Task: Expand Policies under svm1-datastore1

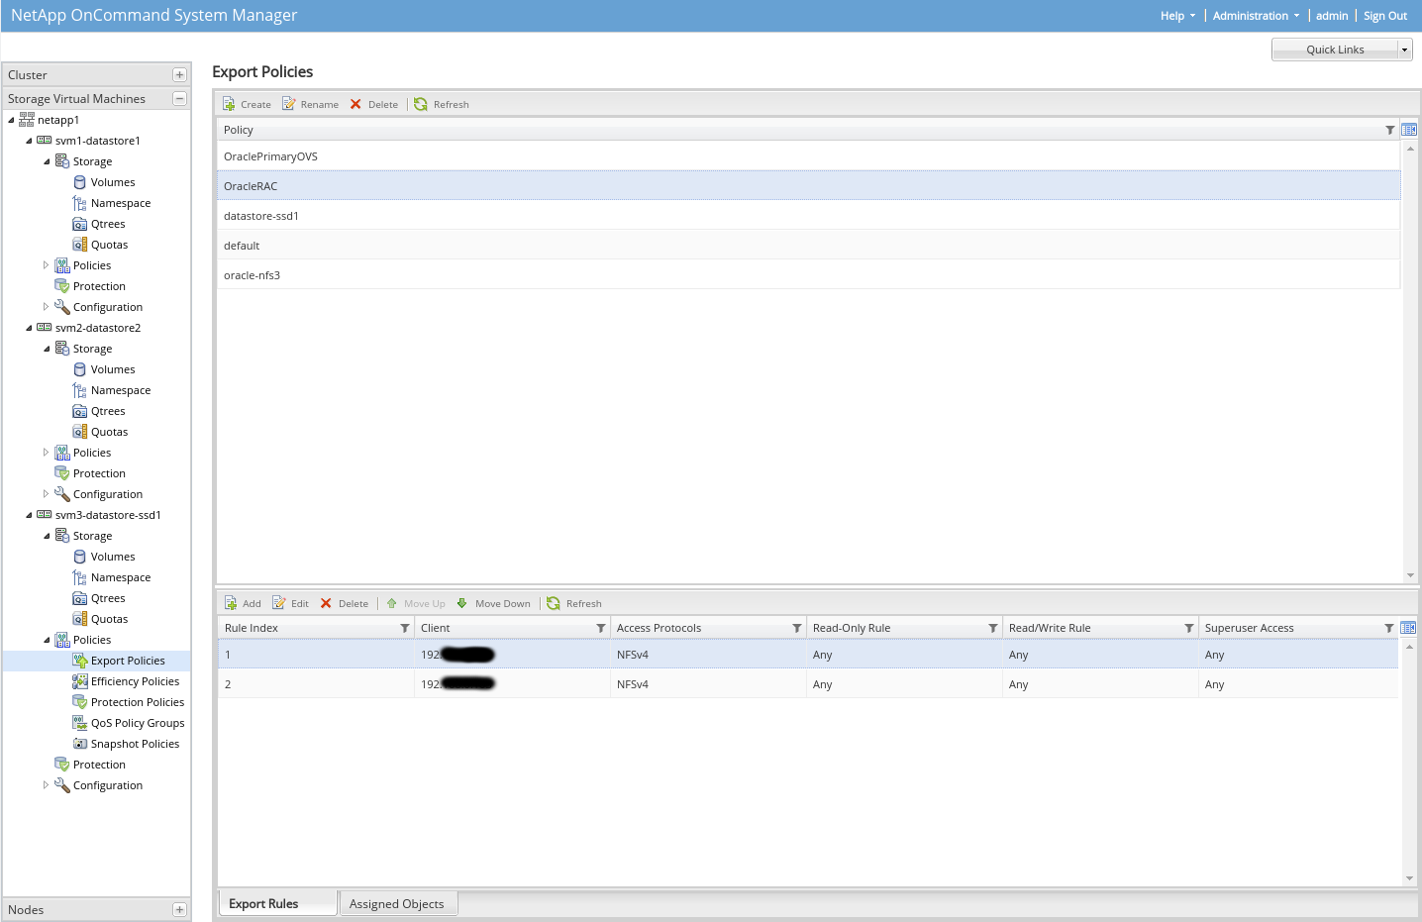Action: point(46,265)
